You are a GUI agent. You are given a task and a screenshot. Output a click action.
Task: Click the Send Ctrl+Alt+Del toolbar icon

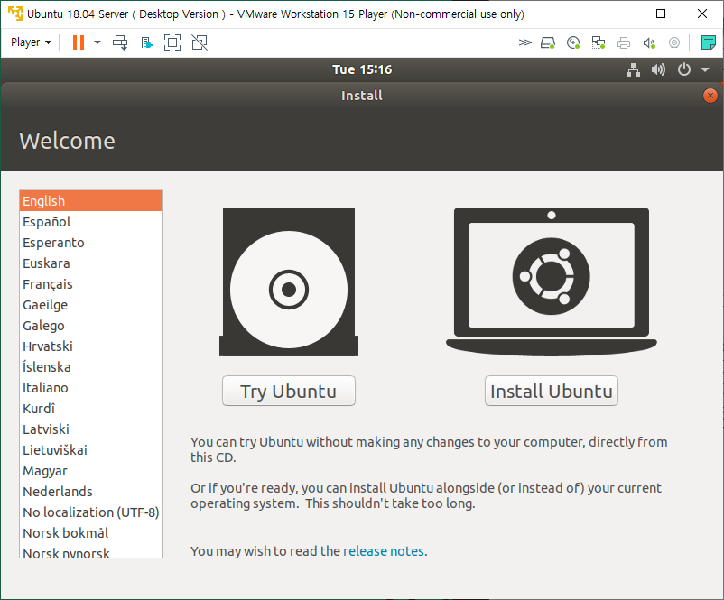(x=120, y=42)
